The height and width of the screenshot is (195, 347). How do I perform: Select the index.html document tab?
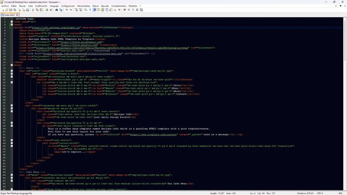[x=9, y=14]
